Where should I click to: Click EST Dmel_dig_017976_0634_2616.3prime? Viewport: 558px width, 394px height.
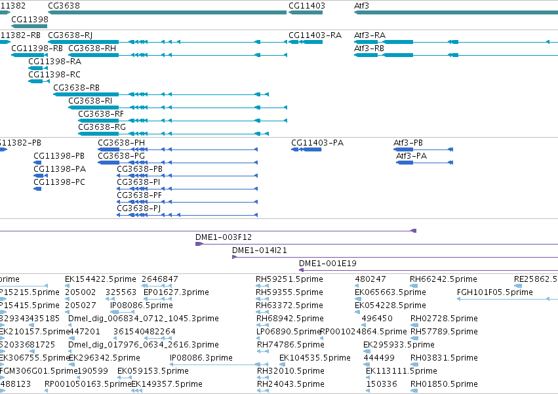click(x=144, y=345)
